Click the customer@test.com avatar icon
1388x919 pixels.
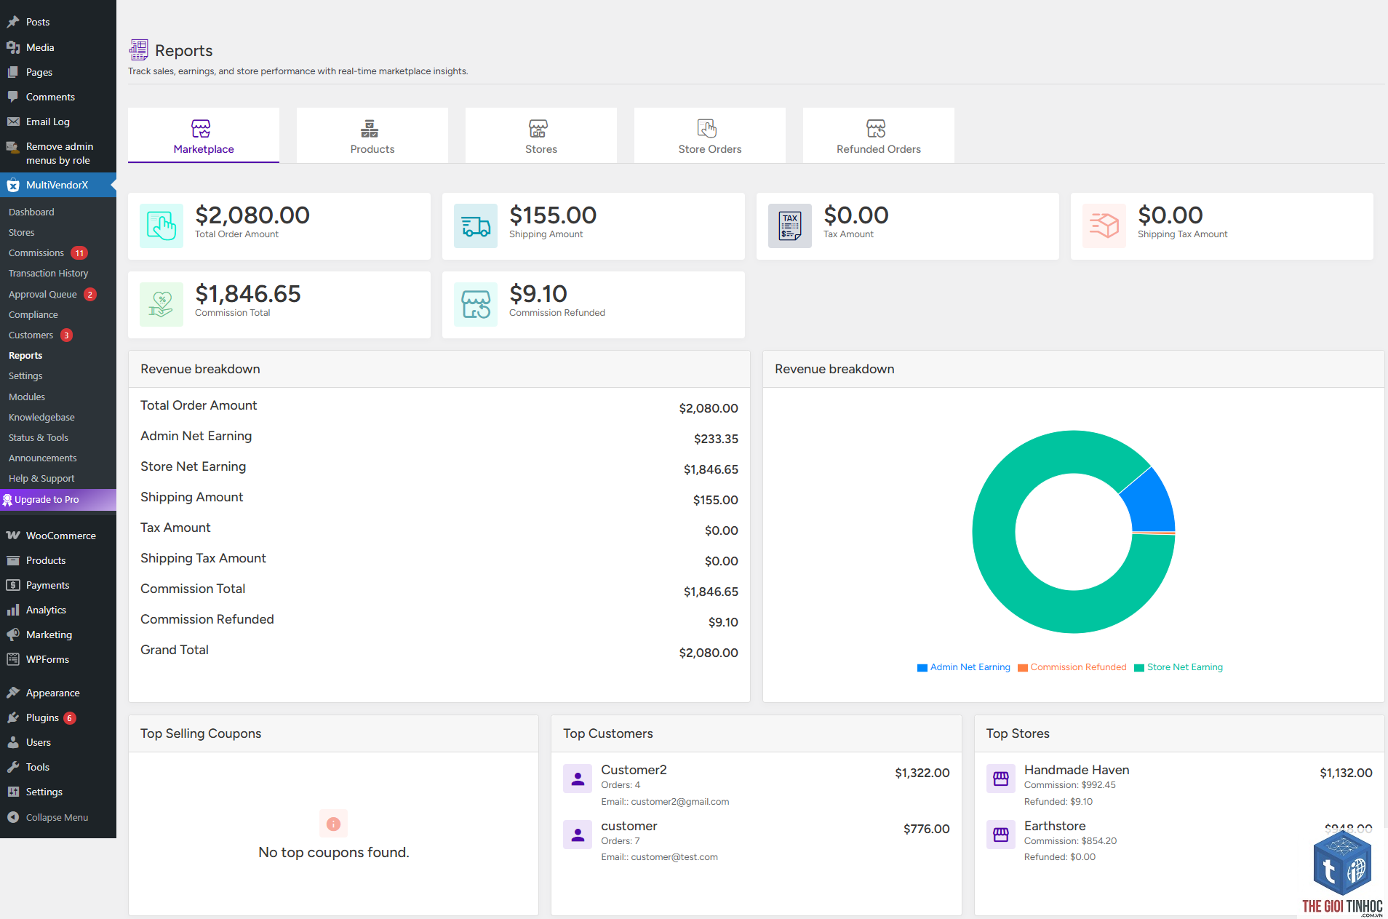pos(578,835)
